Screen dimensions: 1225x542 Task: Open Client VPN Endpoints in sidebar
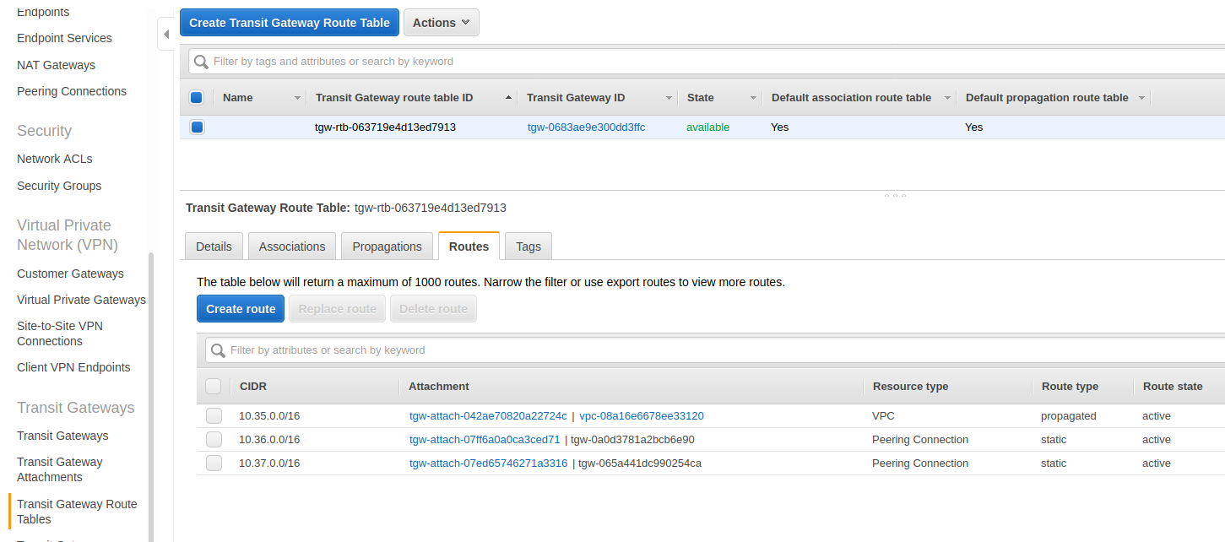[x=73, y=367]
